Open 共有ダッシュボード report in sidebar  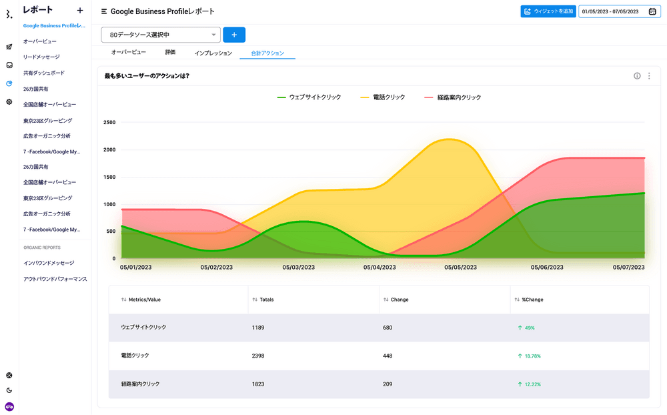44,73
